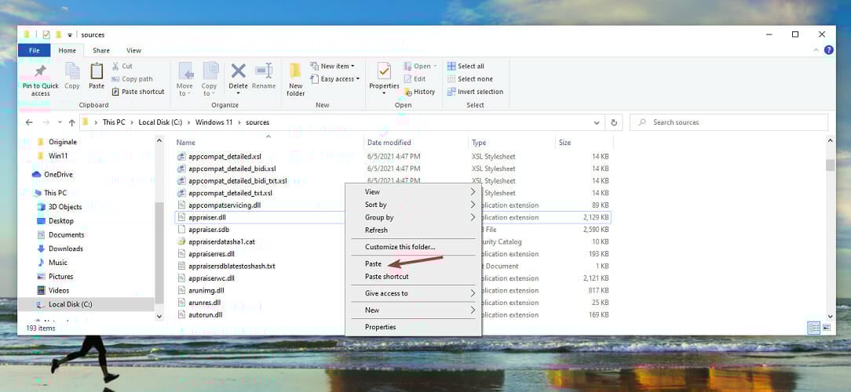Click the ribbon Paste clipboard icon

pos(97,71)
